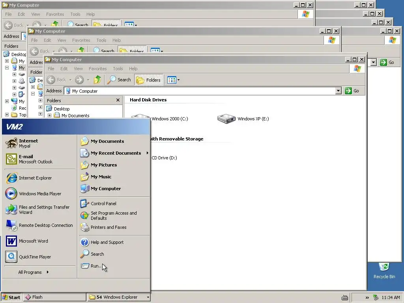Screen dimensions: 404x303
Task: Click on-screen keyboard tray icon
Action: tap(345, 297)
